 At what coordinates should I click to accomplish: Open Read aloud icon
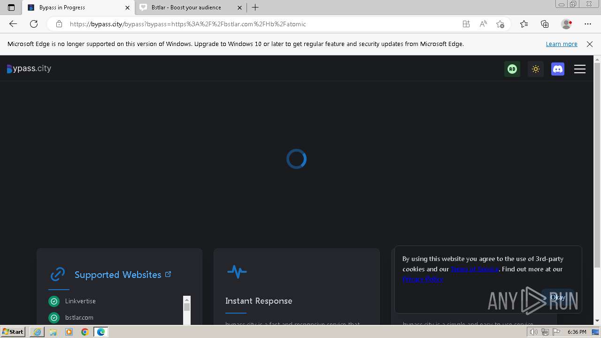point(483,24)
